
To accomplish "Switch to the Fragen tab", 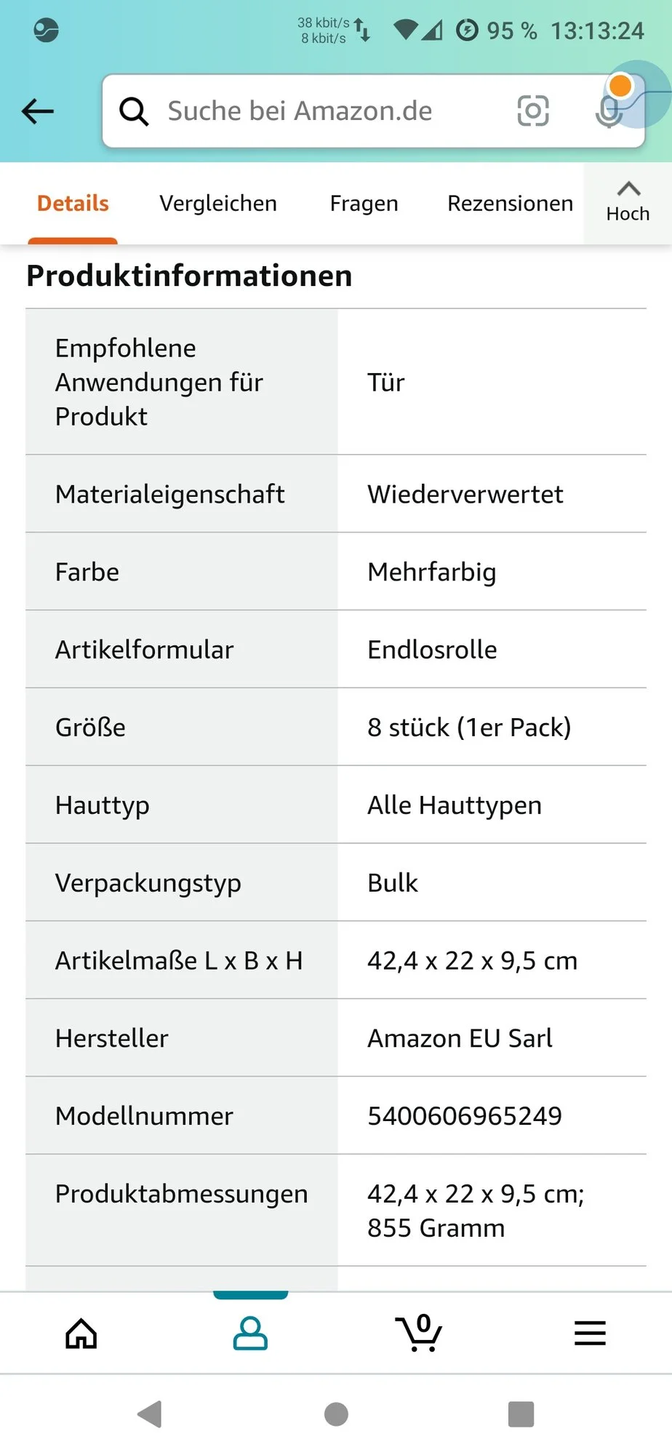I will coord(364,204).
